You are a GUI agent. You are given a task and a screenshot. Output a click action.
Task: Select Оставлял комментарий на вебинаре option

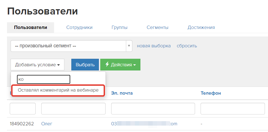[x=58, y=90]
